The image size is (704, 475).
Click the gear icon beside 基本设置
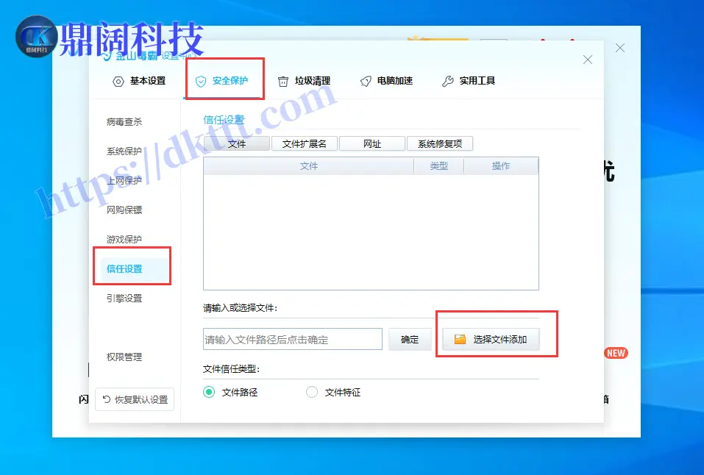click(x=118, y=82)
